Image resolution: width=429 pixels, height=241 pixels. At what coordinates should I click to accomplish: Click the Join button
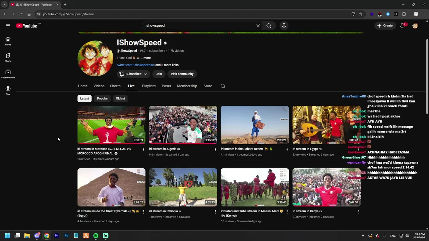tap(159, 74)
